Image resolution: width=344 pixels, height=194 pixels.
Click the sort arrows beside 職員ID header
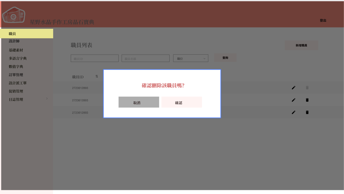click(97, 76)
